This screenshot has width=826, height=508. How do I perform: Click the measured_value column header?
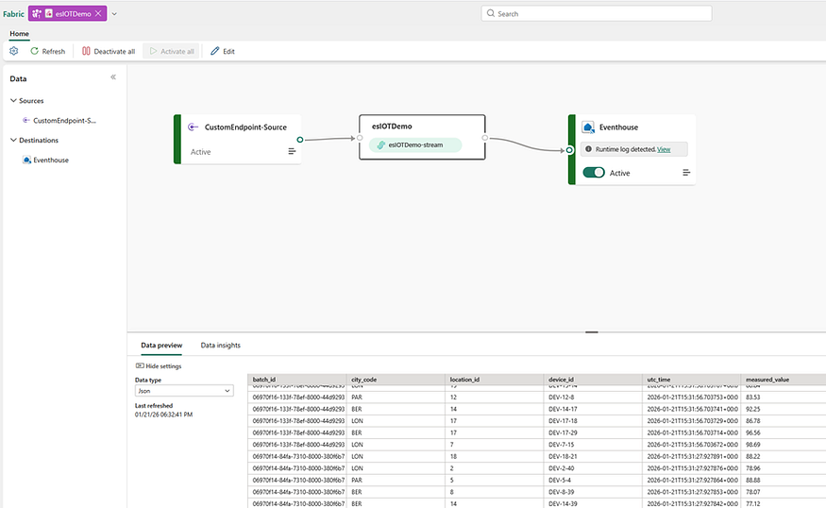(784, 380)
